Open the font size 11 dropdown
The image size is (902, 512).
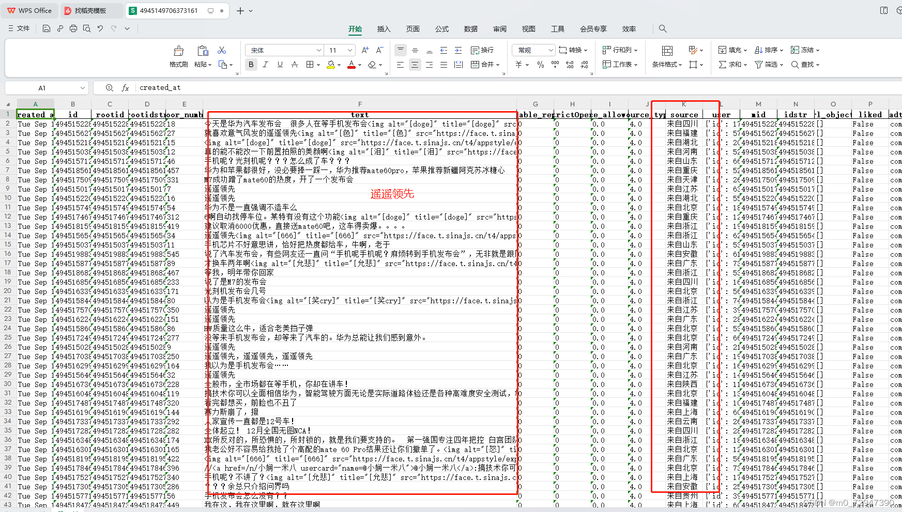tap(350, 50)
